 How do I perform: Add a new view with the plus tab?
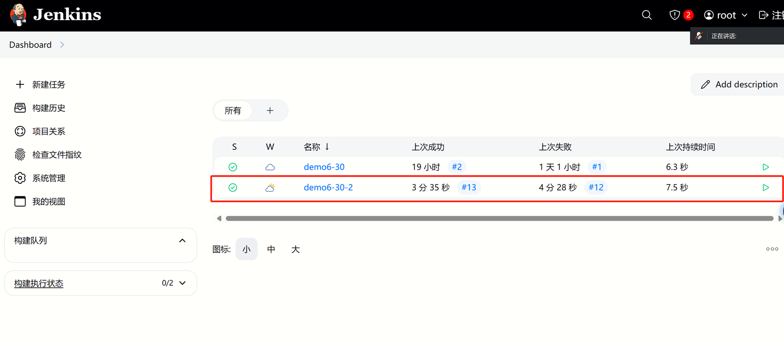(x=270, y=111)
